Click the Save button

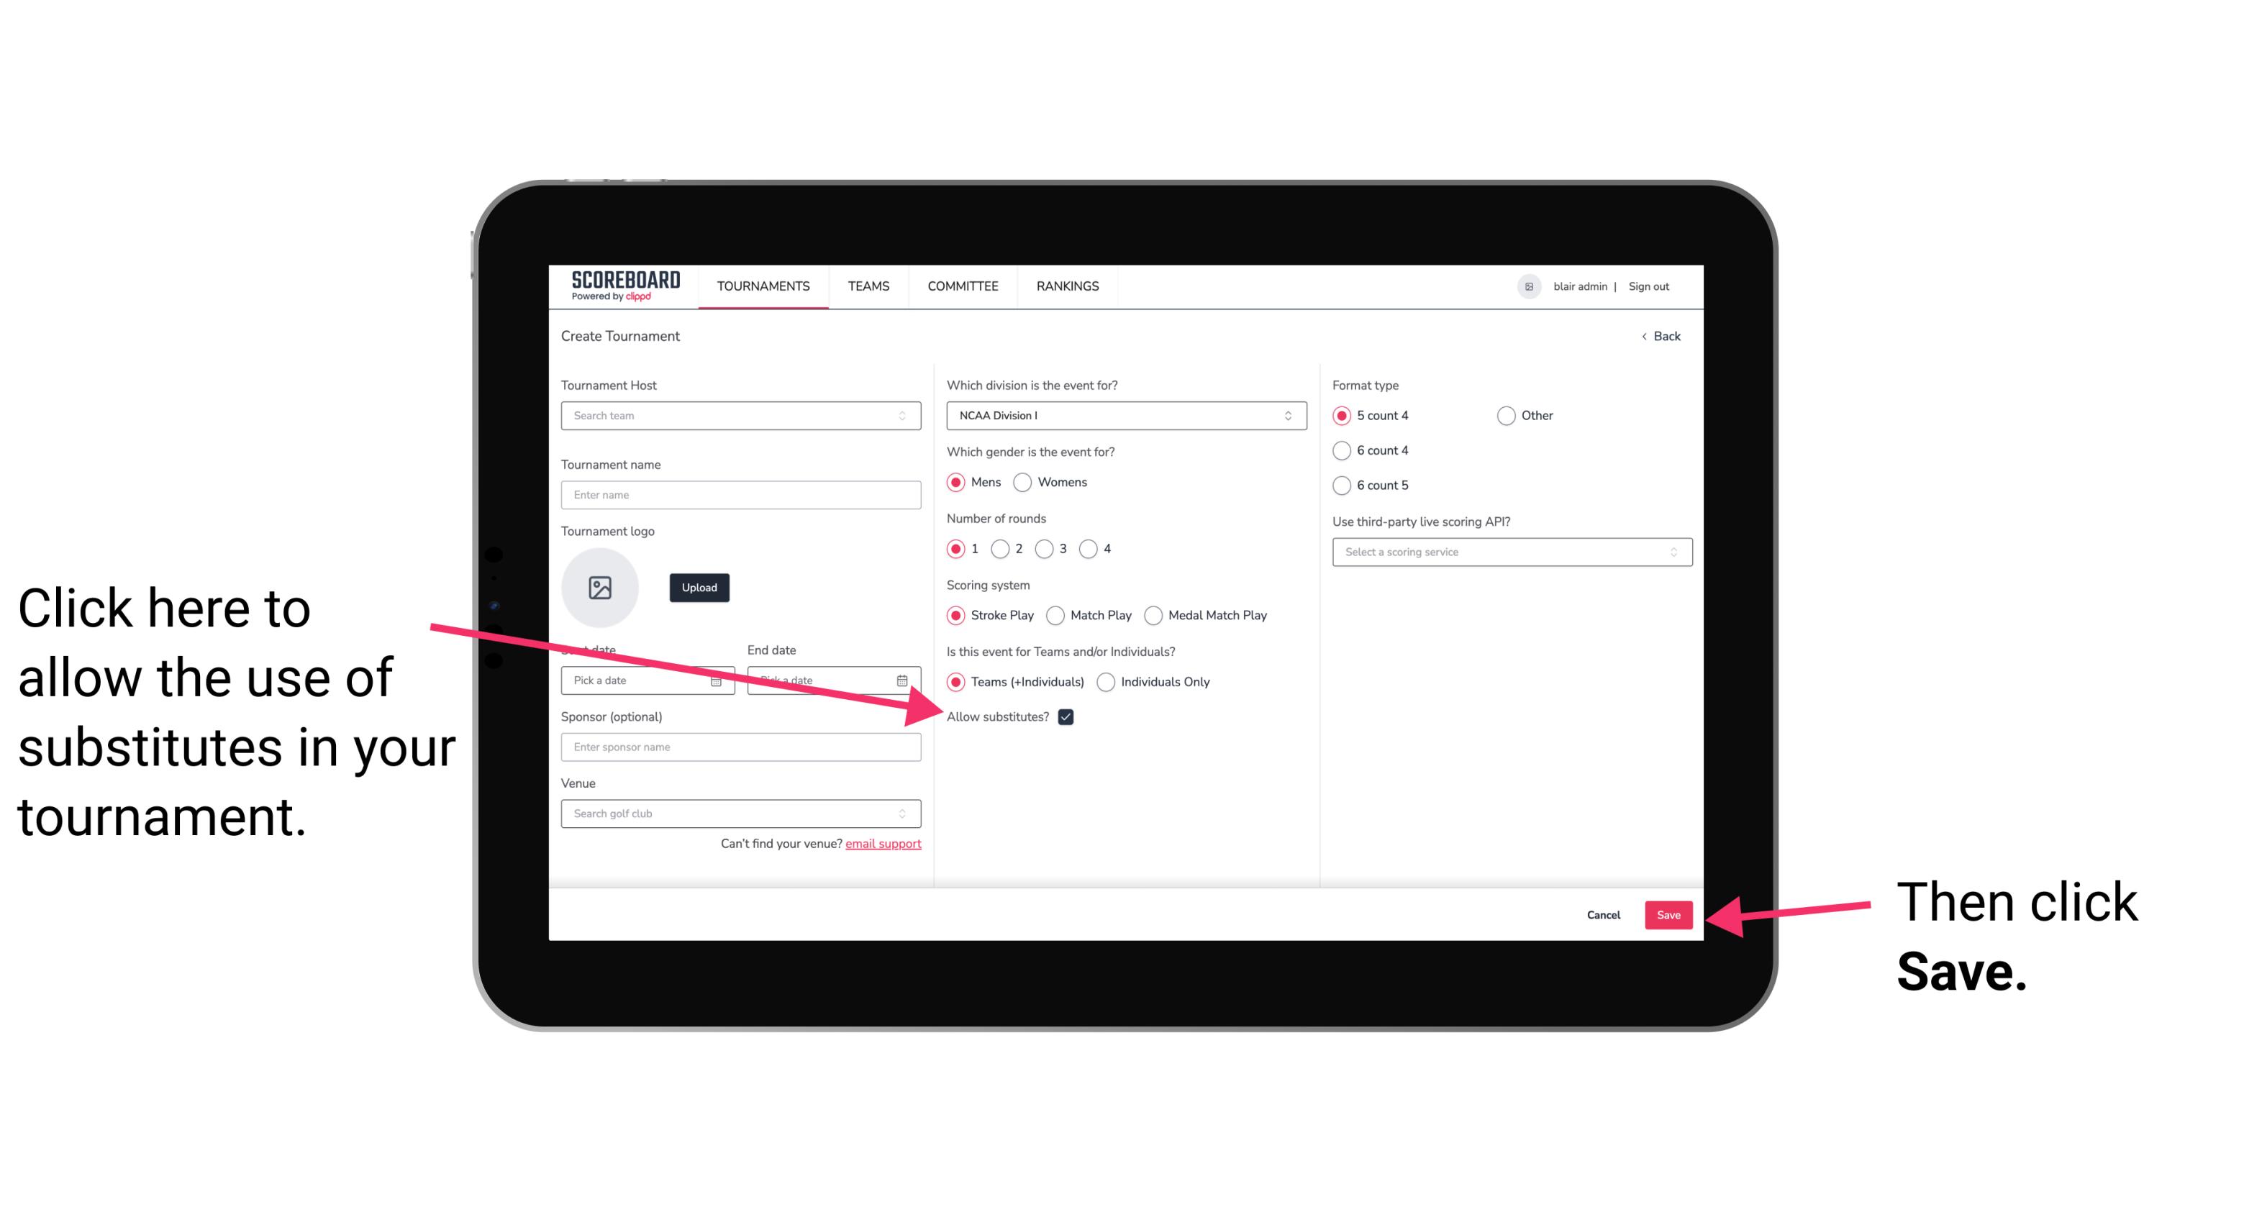[x=1669, y=913]
